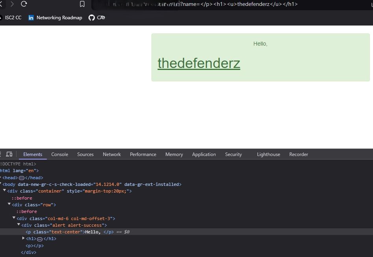Select the html lang="en" line
This screenshot has height=257, width=373.
point(19,171)
